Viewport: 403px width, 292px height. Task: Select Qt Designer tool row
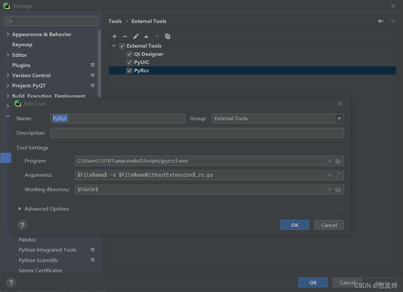tap(252, 54)
